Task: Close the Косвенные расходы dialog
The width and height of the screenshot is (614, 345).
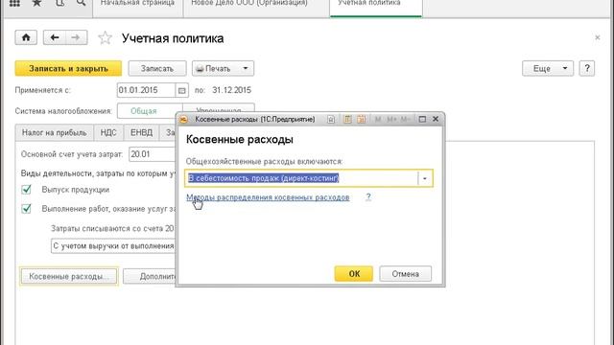Action: [436, 119]
